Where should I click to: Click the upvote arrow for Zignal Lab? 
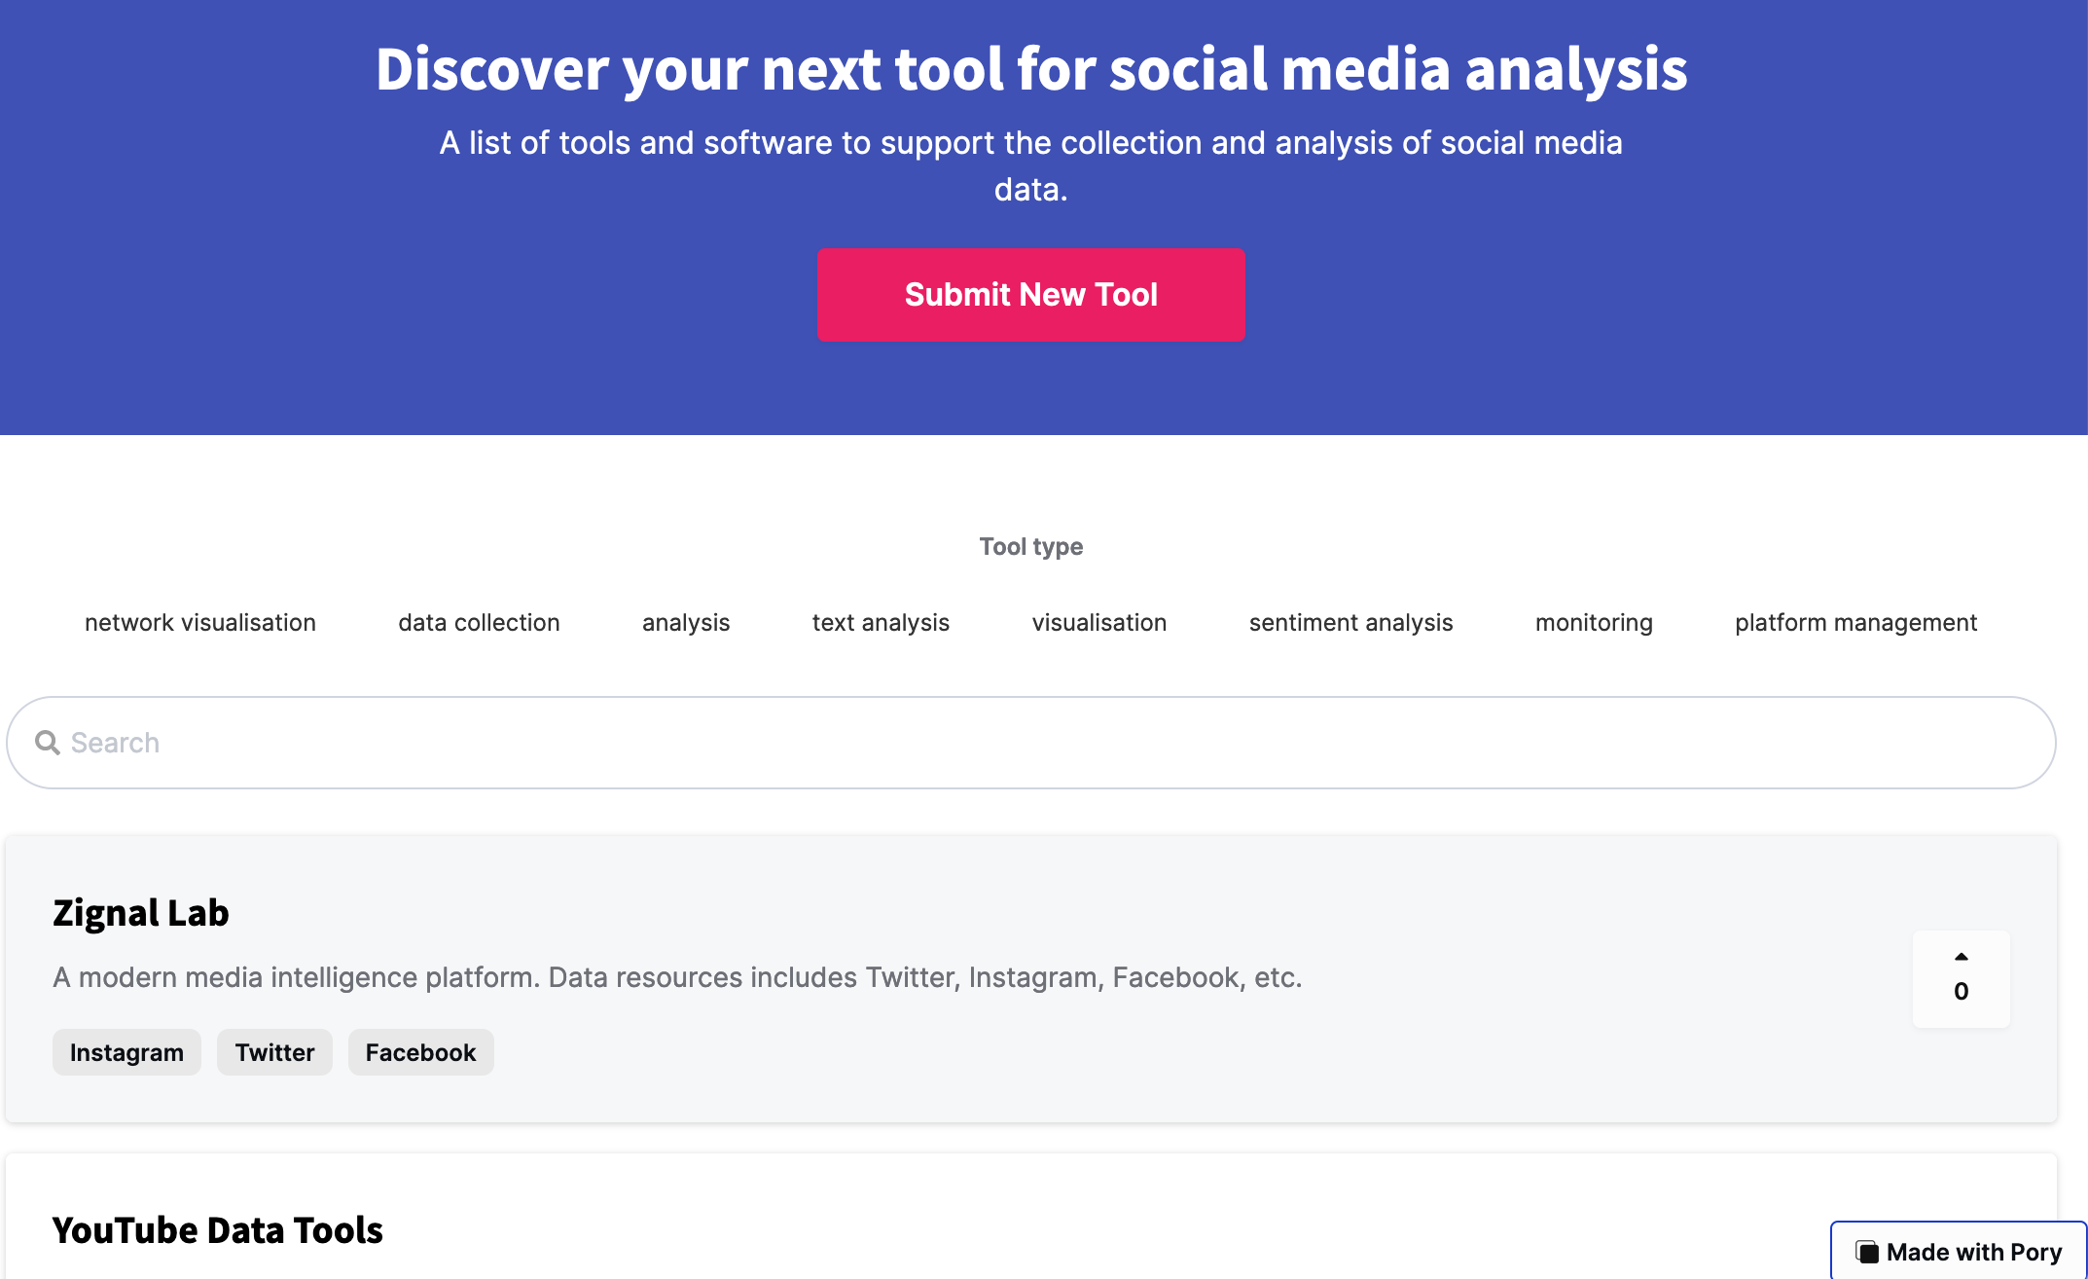(x=1960, y=957)
